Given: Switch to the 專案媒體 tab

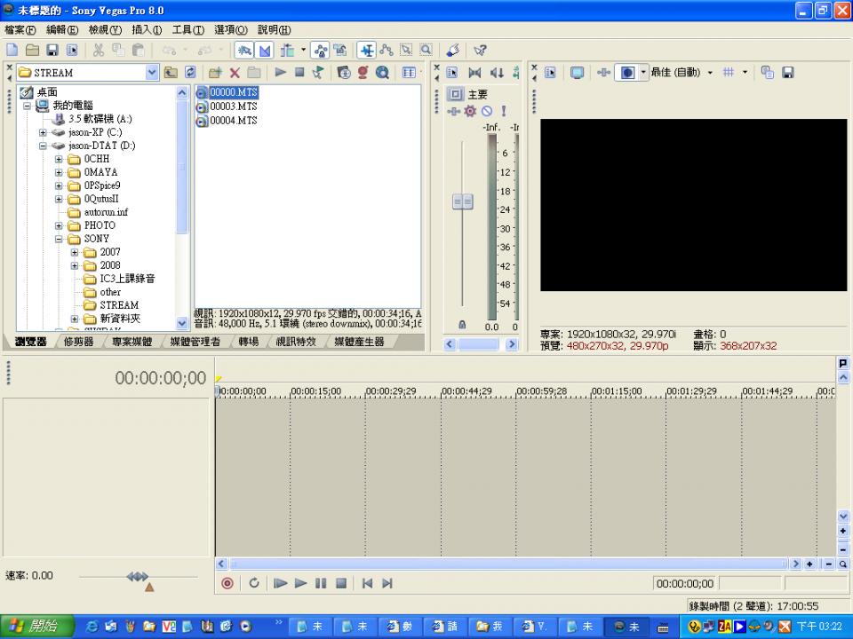Looking at the screenshot, I should tap(132, 342).
